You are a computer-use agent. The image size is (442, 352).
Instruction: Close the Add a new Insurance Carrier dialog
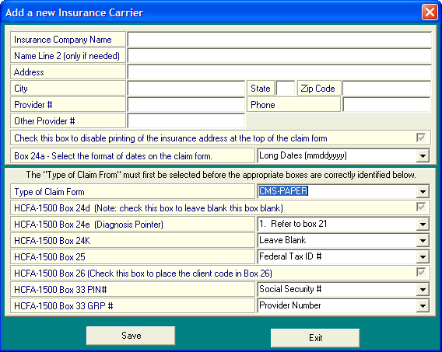(x=430, y=12)
